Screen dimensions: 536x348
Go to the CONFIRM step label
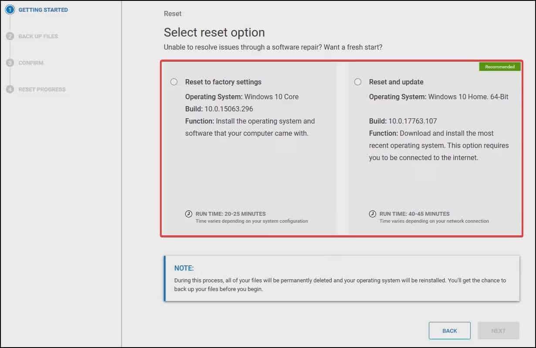pos(31,63)
